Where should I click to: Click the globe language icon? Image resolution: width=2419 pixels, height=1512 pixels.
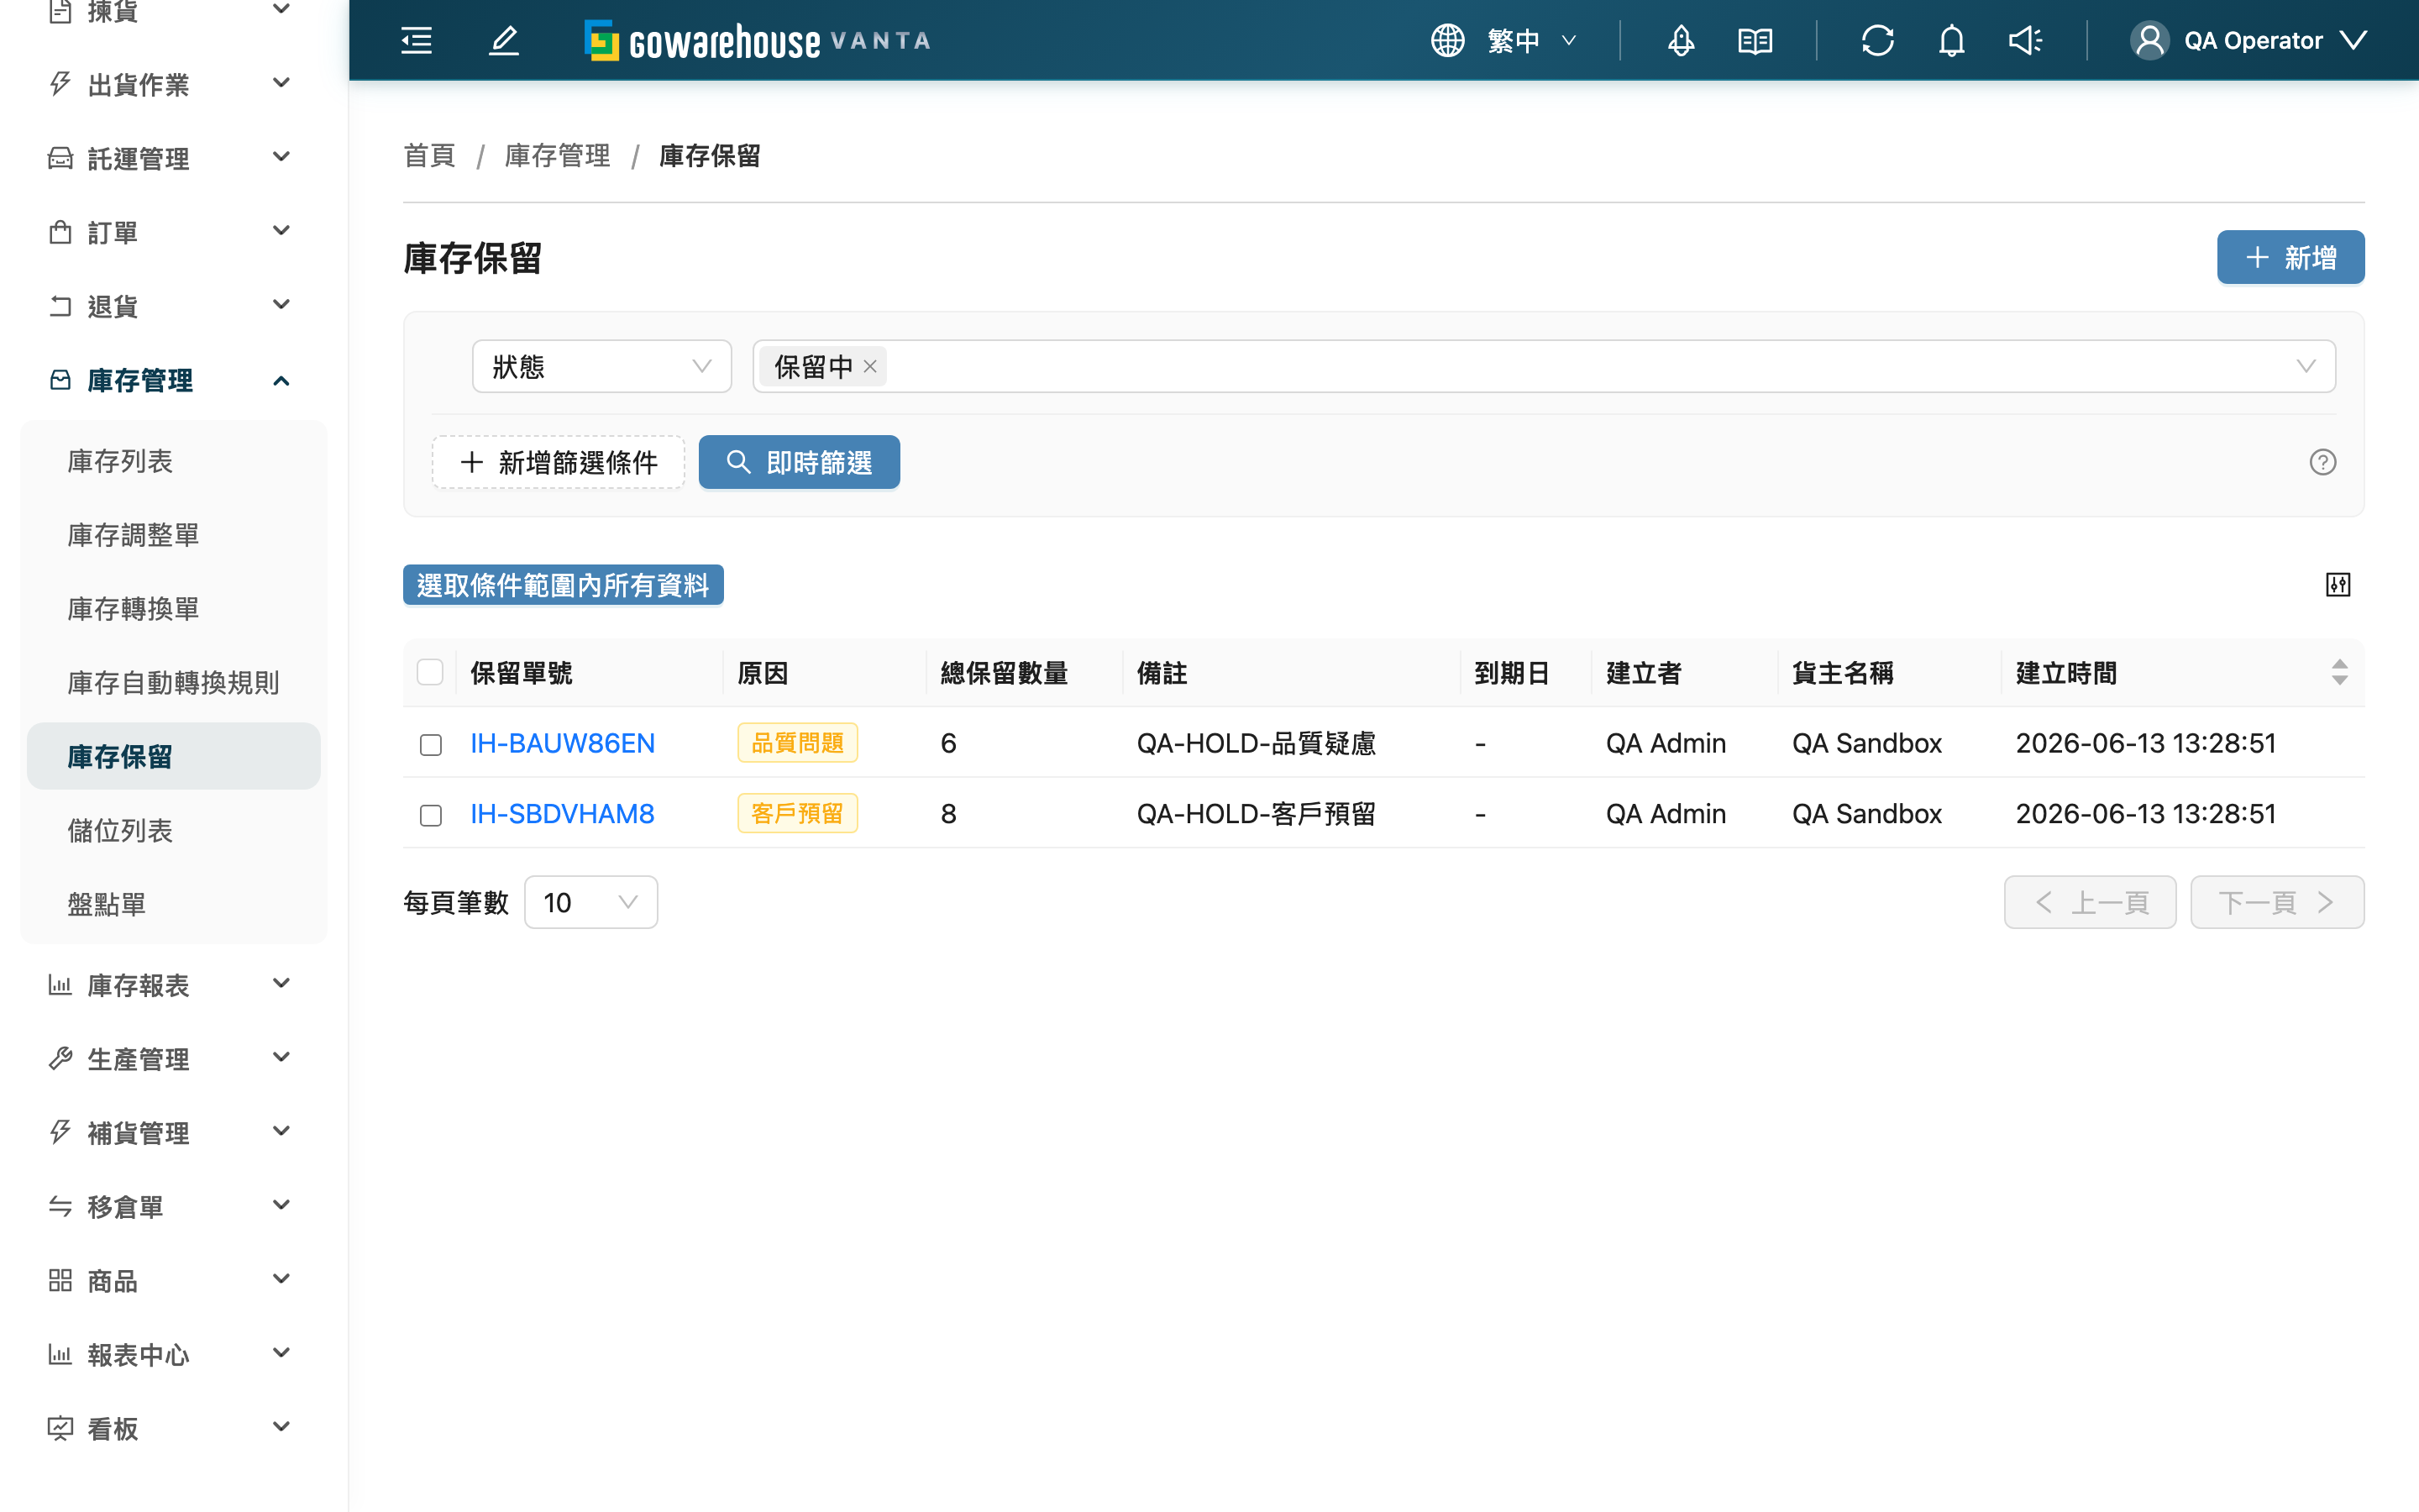pyautogui.click(x=1447, y=40)
